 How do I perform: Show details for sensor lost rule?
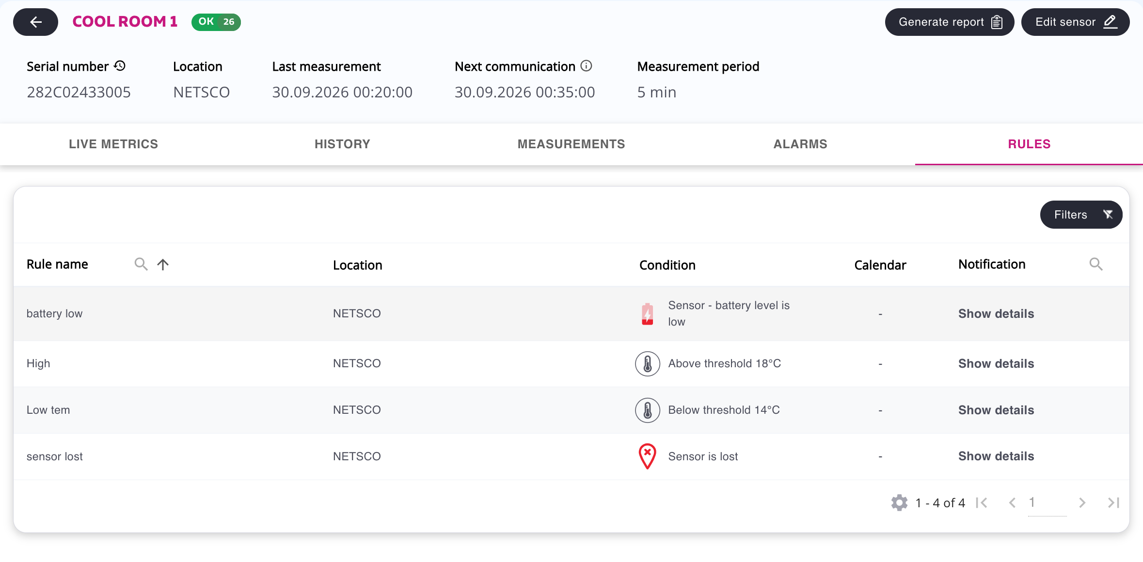click(996, 456)
